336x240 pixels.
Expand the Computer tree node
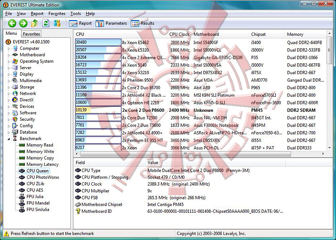(9, 49)
